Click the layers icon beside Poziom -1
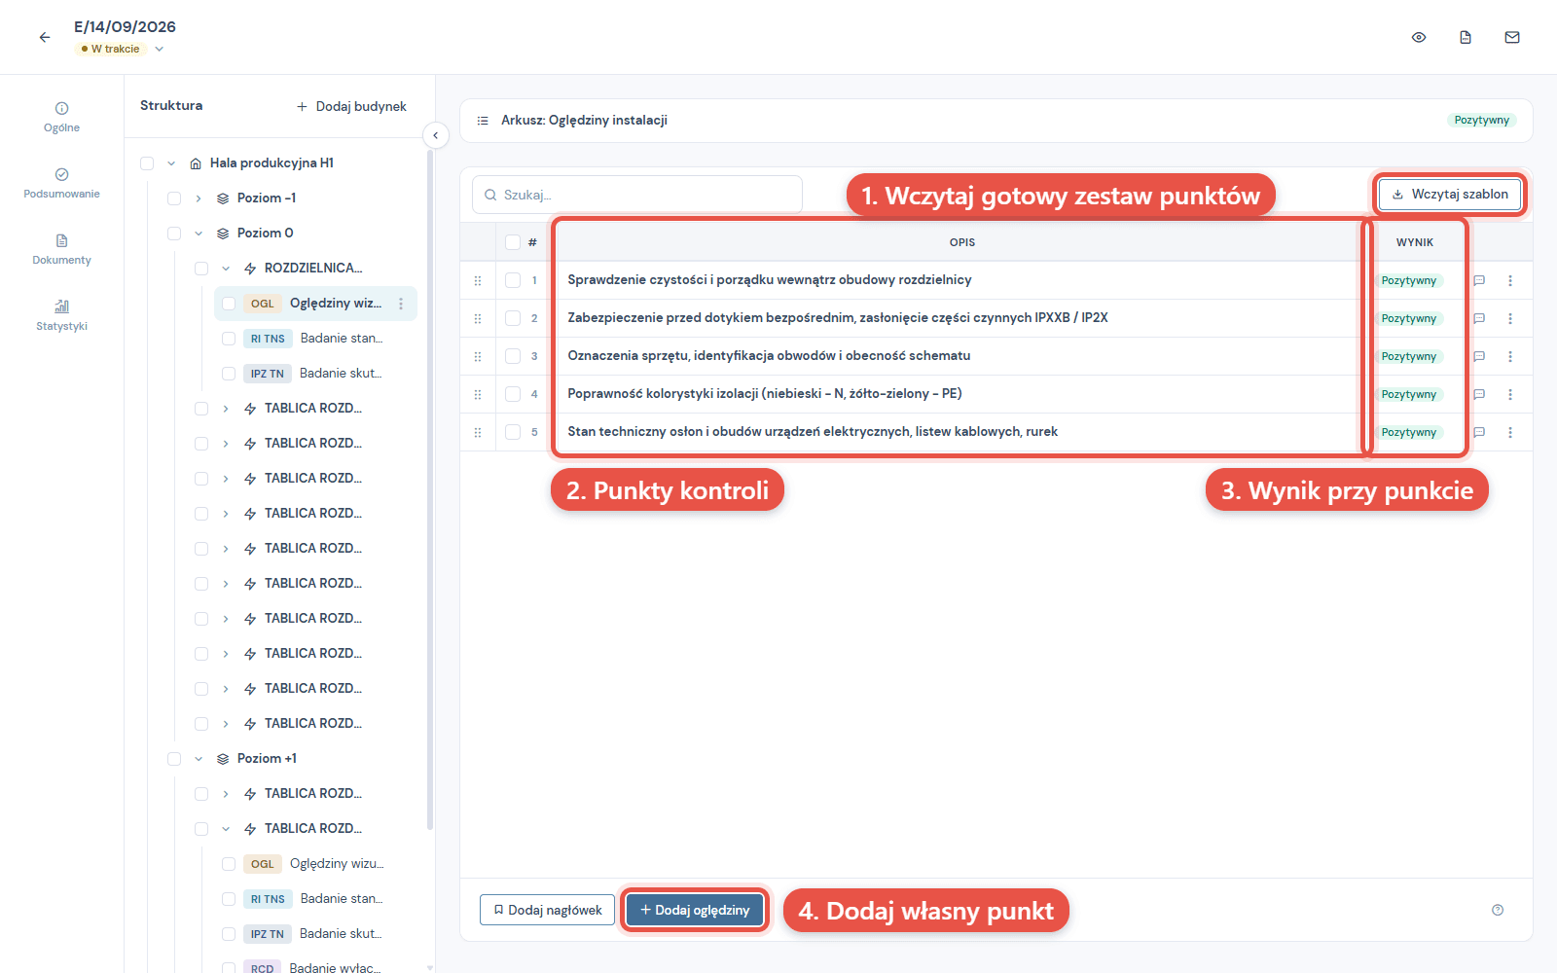 pos(223,198)
